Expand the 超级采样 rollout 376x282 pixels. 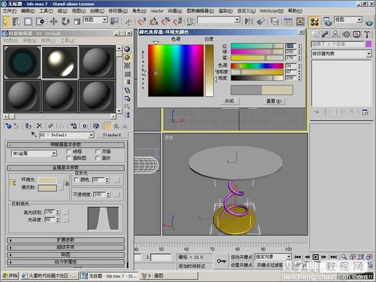[66, 247]
